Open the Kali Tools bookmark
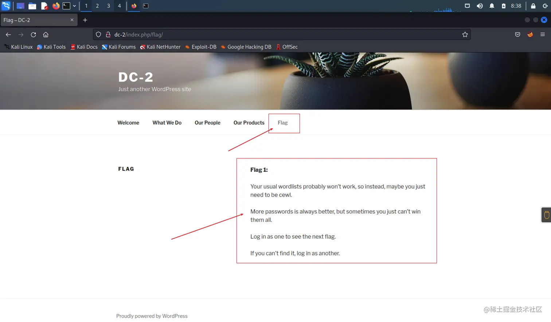551x322 pixels. (x=51, y=47)
